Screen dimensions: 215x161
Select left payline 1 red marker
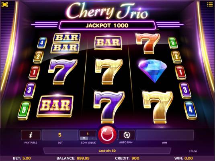point(34,73)
